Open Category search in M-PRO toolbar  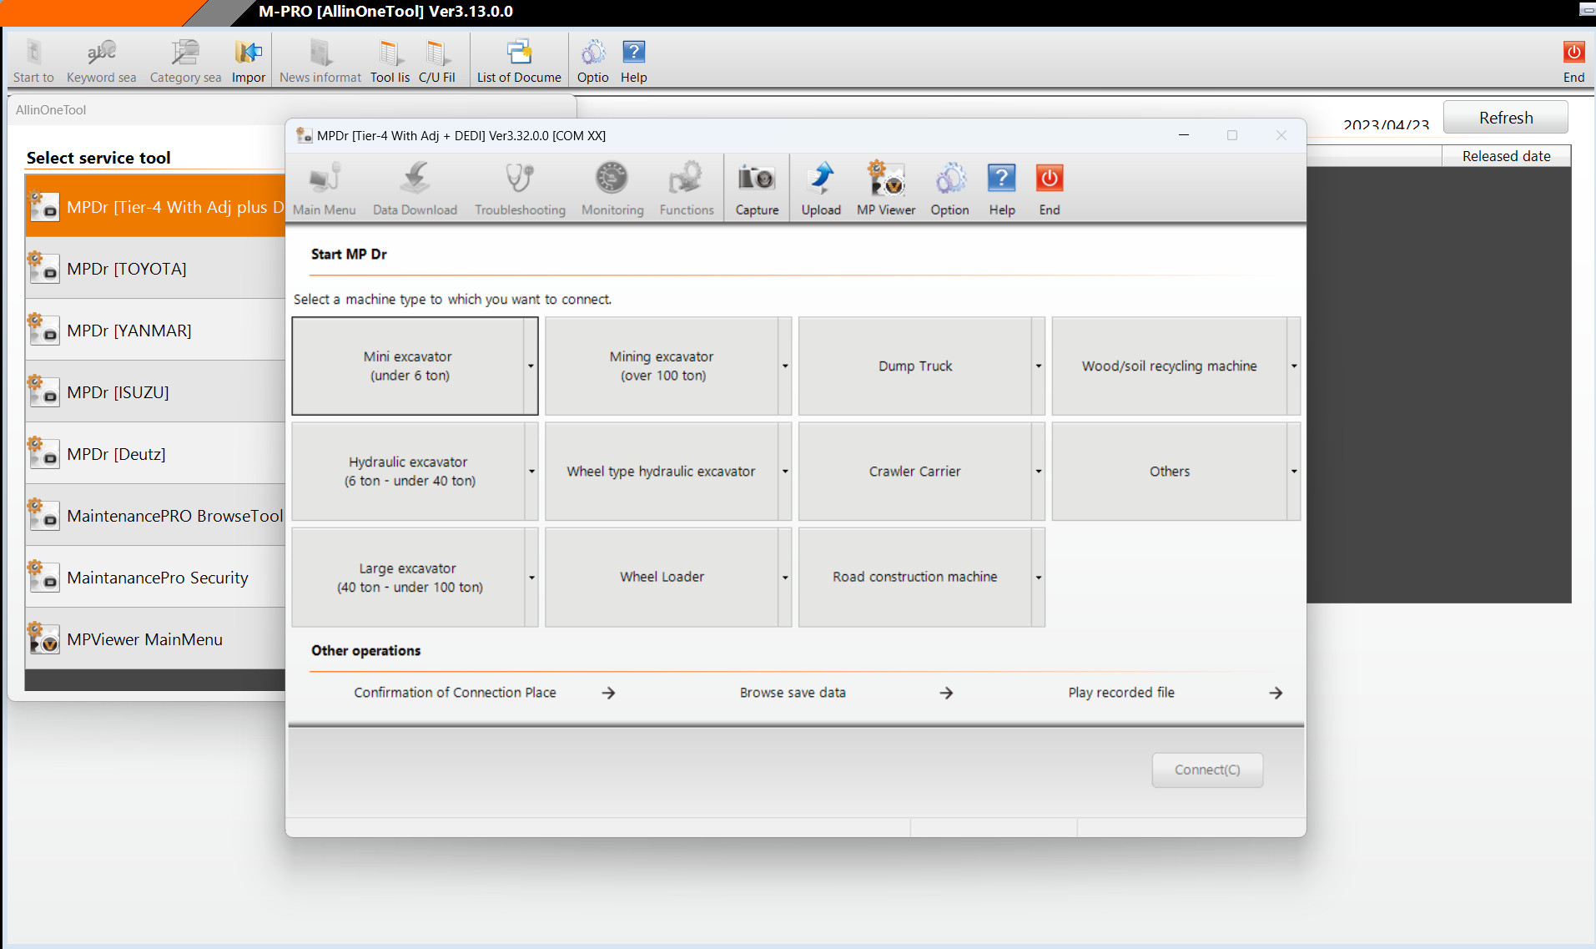click(185, 63)
